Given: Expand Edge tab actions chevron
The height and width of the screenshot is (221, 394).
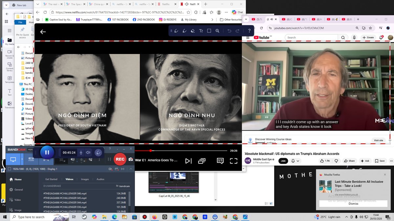Looking at the screenshot, I should (x=38, y=4).
